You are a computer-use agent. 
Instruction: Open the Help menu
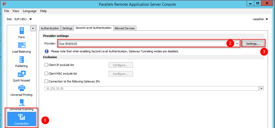[43, 11]
